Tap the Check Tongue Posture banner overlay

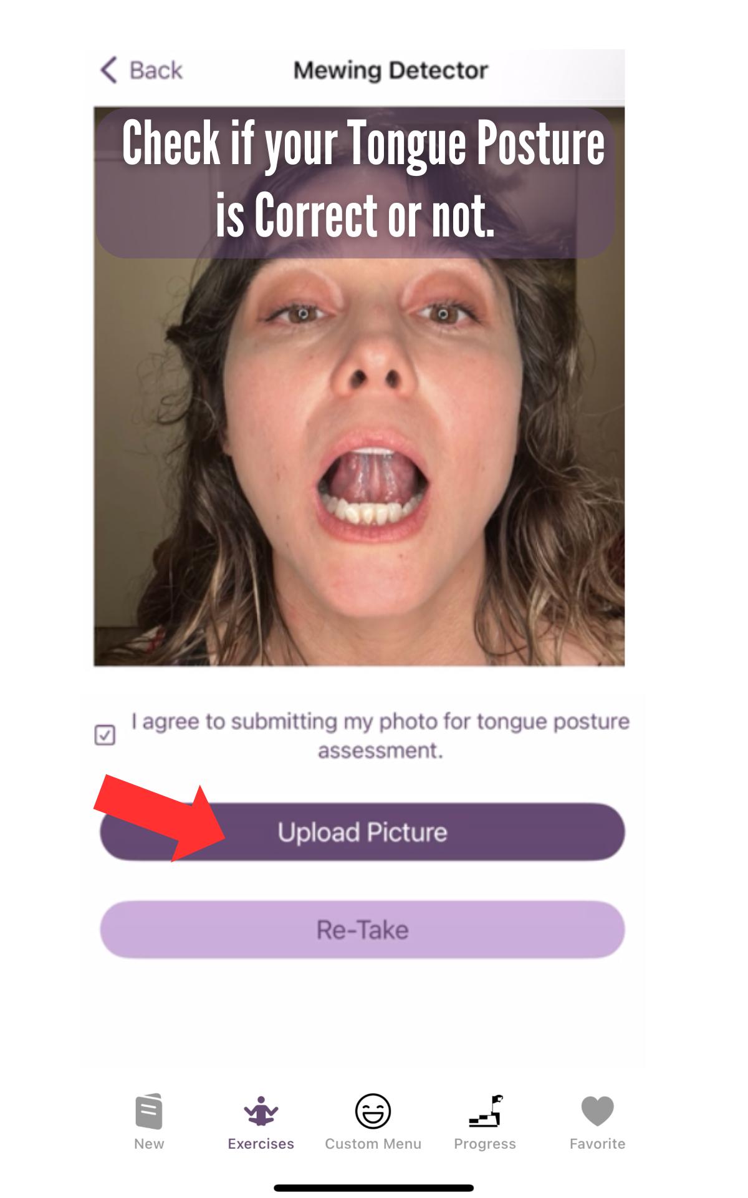(x=355, y=182)
